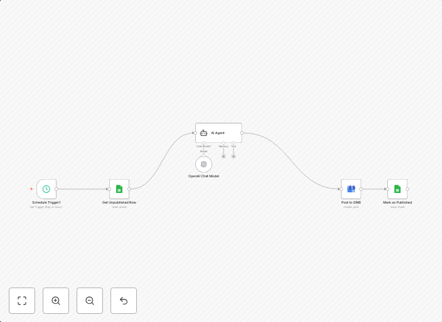Click the 'Set Trigger (Day or Hour).' subtitle
The image size is (442, 322).
click(x=46, y=207)
